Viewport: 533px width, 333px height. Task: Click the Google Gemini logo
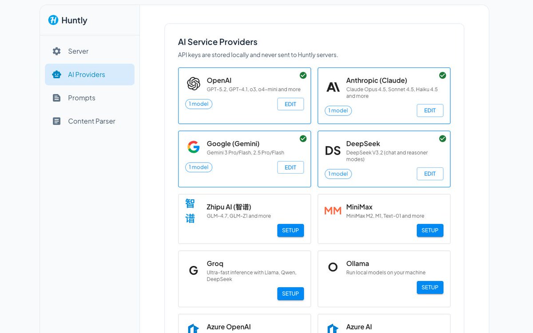(x=194, y=147)
